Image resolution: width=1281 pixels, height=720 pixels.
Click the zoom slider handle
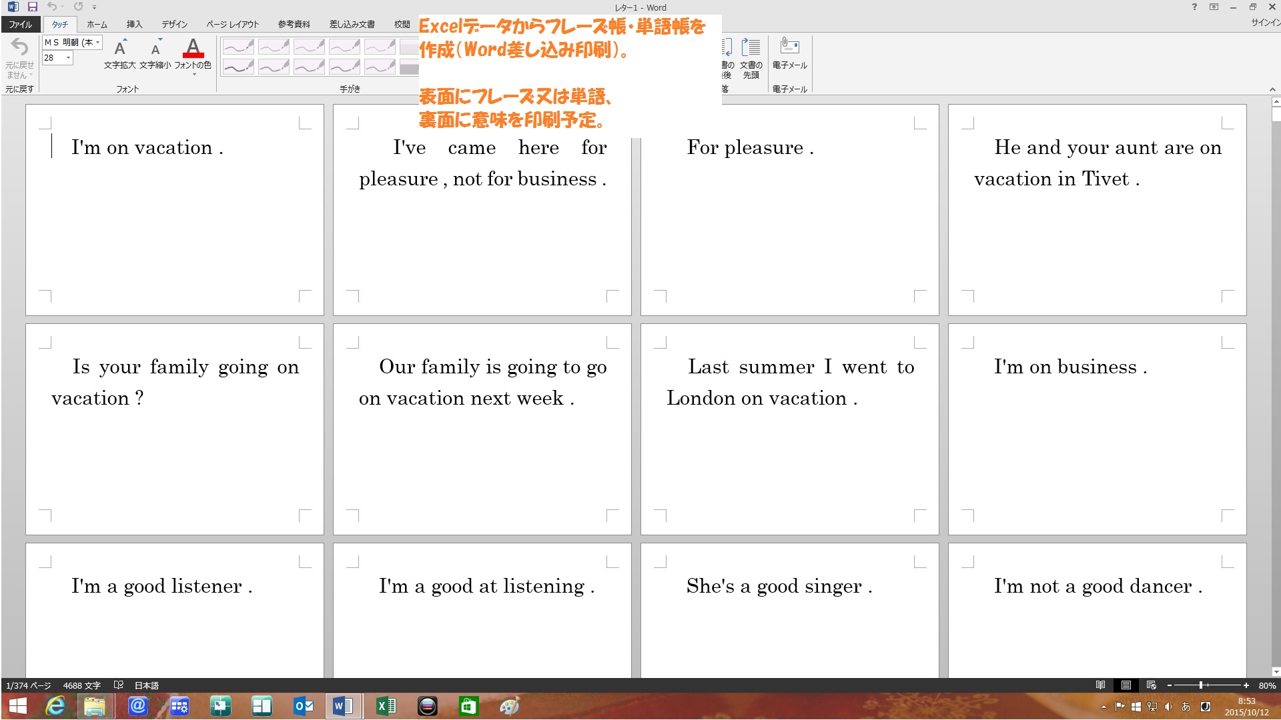(x=1201, y=685)
